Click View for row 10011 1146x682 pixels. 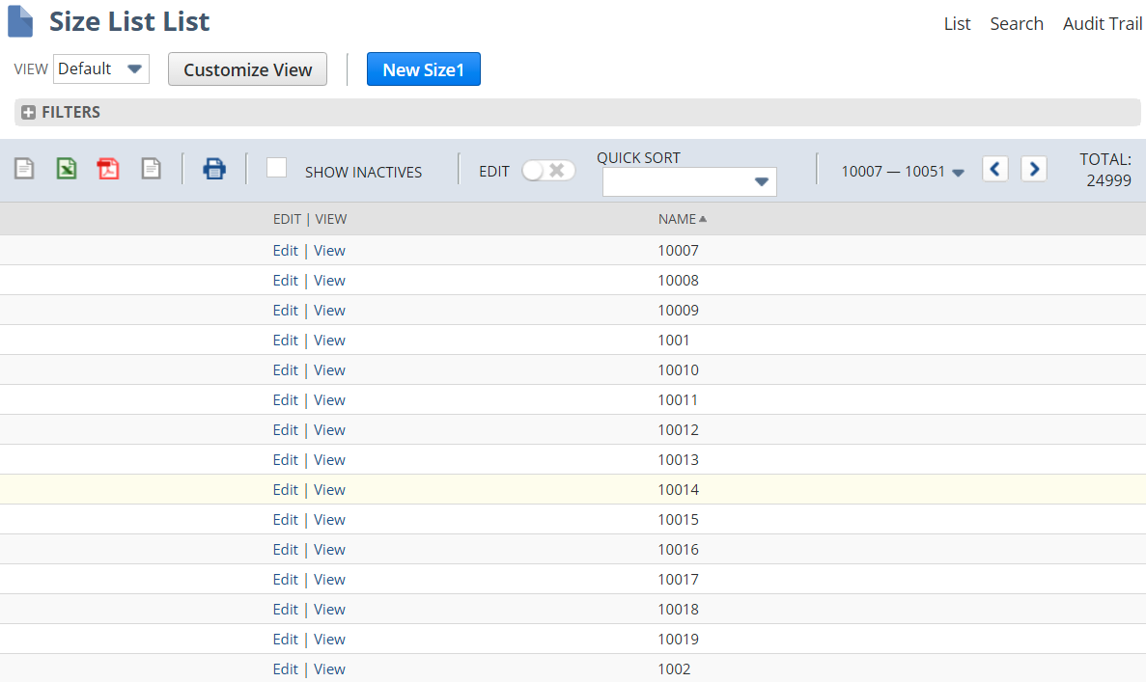pyautogui.click(x=329, y=400)
